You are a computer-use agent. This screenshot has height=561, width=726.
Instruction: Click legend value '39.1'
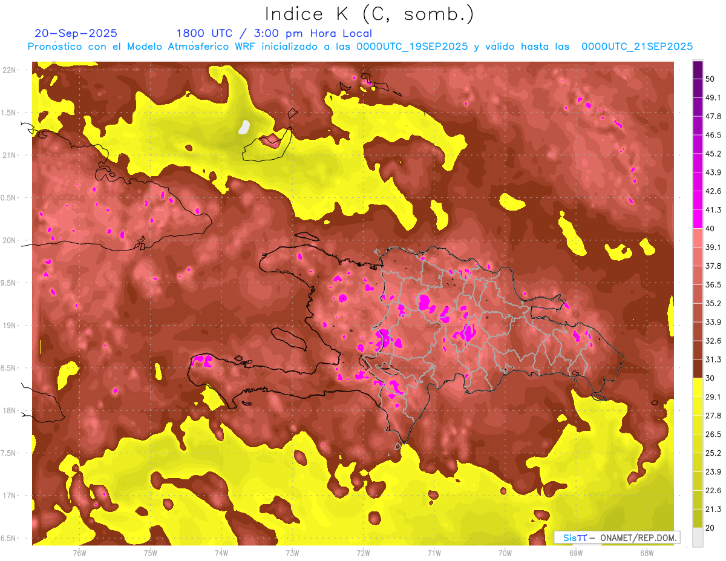[713, 247]
